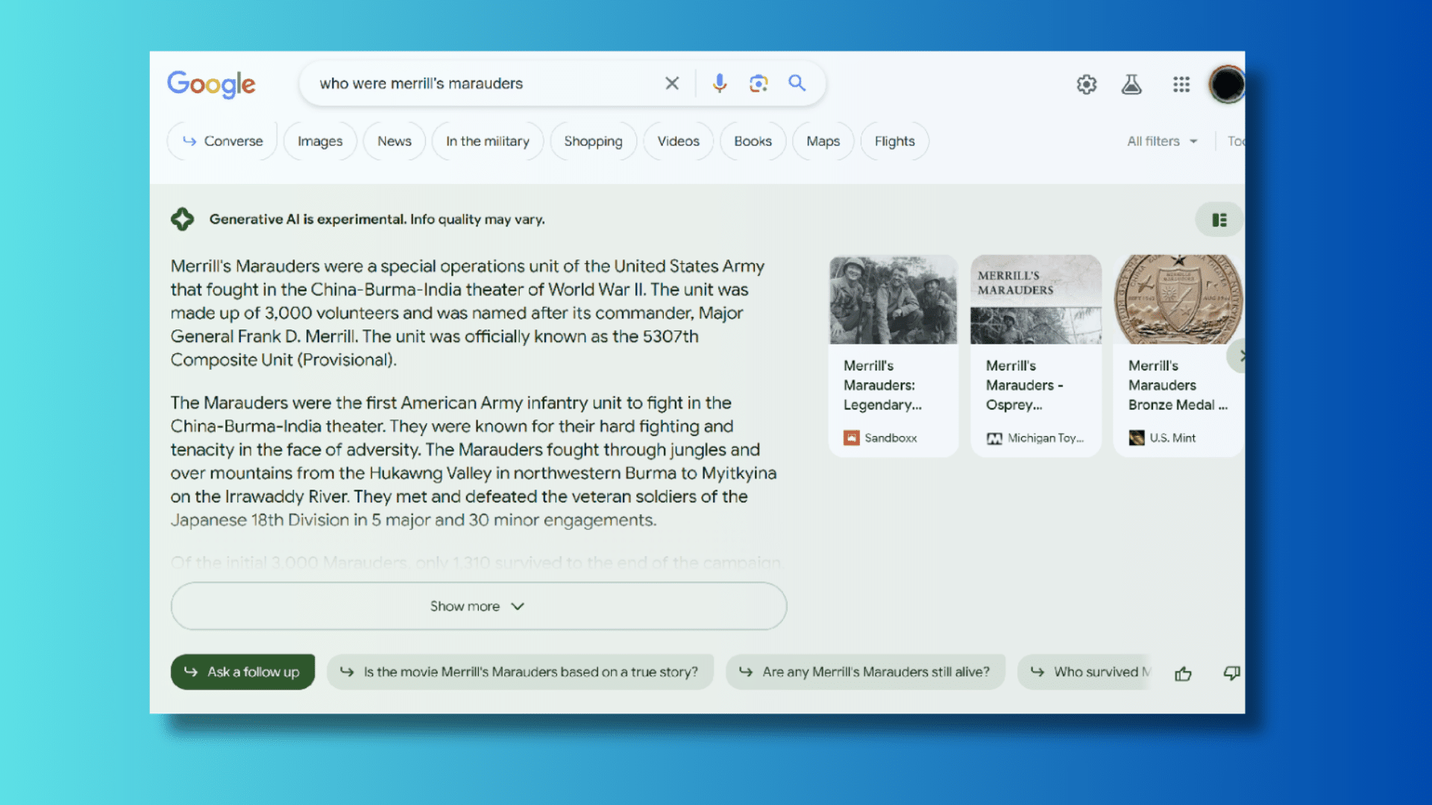This screenshot has width=1432, height=805.
Task: Open Search Labs flask icon
Action: 1131,85
